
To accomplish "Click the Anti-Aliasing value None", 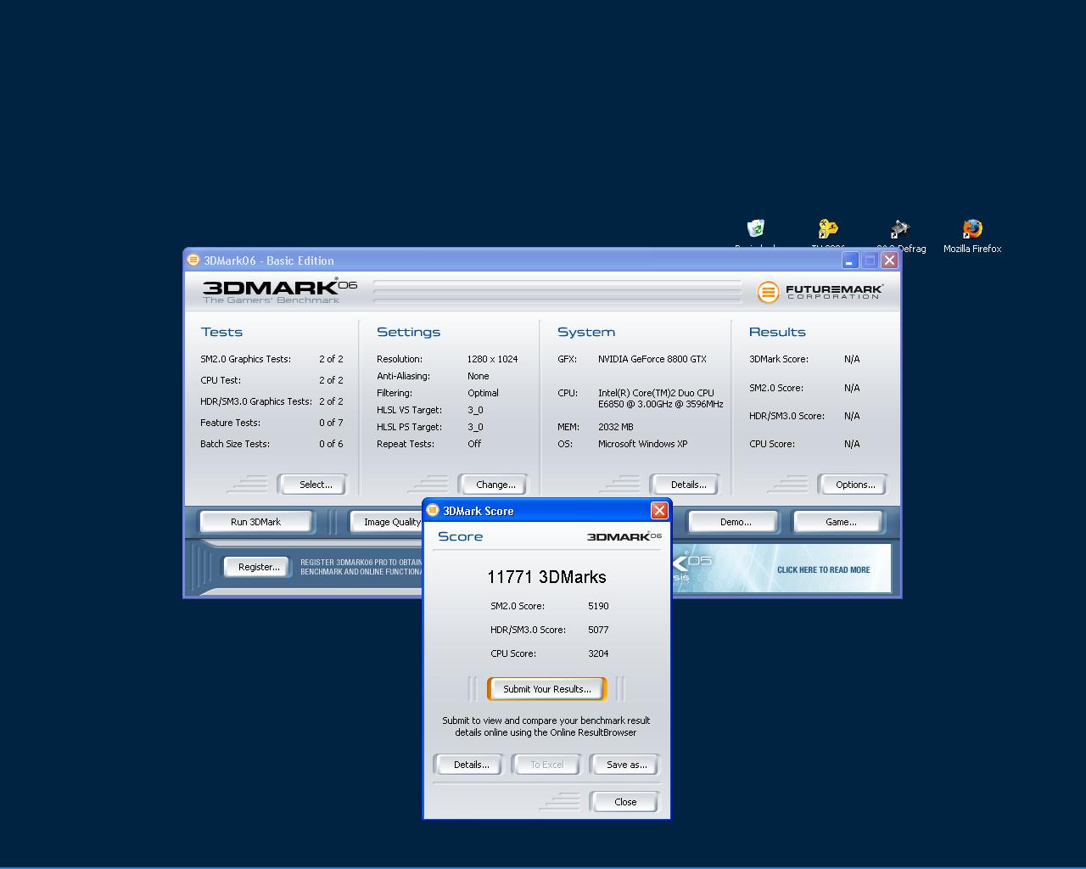I will coord(478,376).
